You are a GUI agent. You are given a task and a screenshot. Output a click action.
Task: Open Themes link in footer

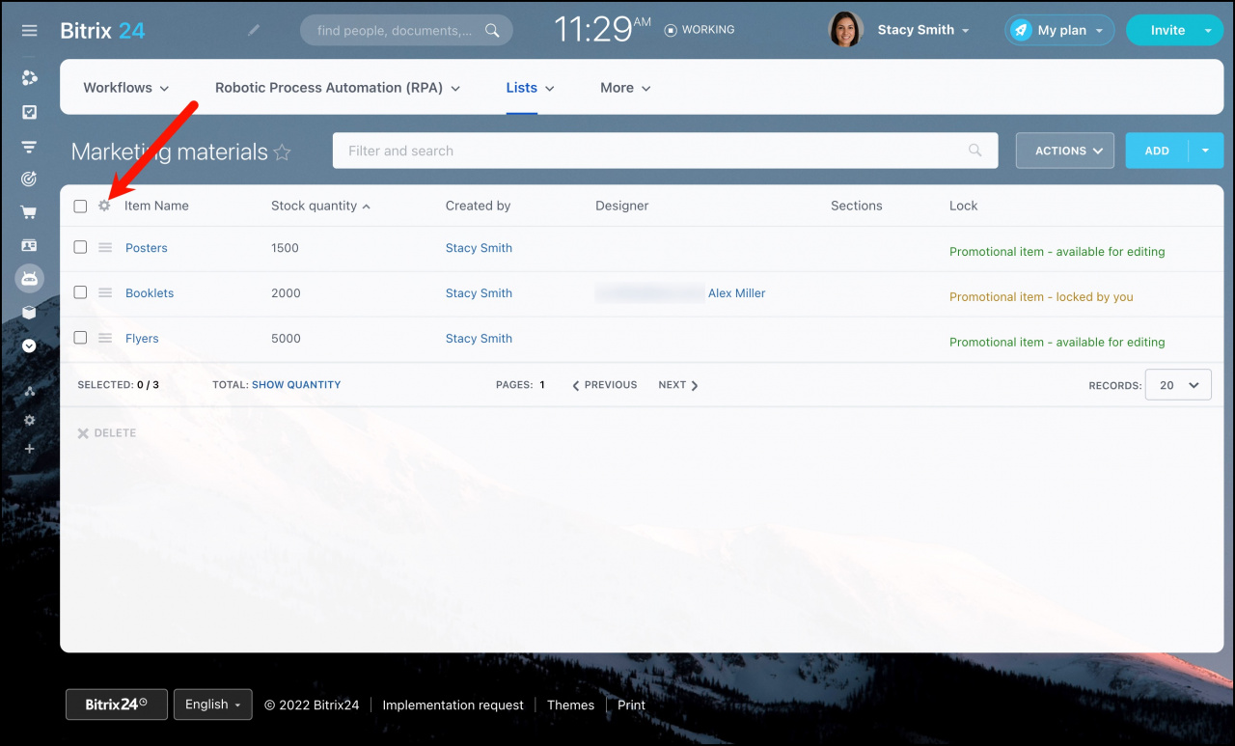570,705
